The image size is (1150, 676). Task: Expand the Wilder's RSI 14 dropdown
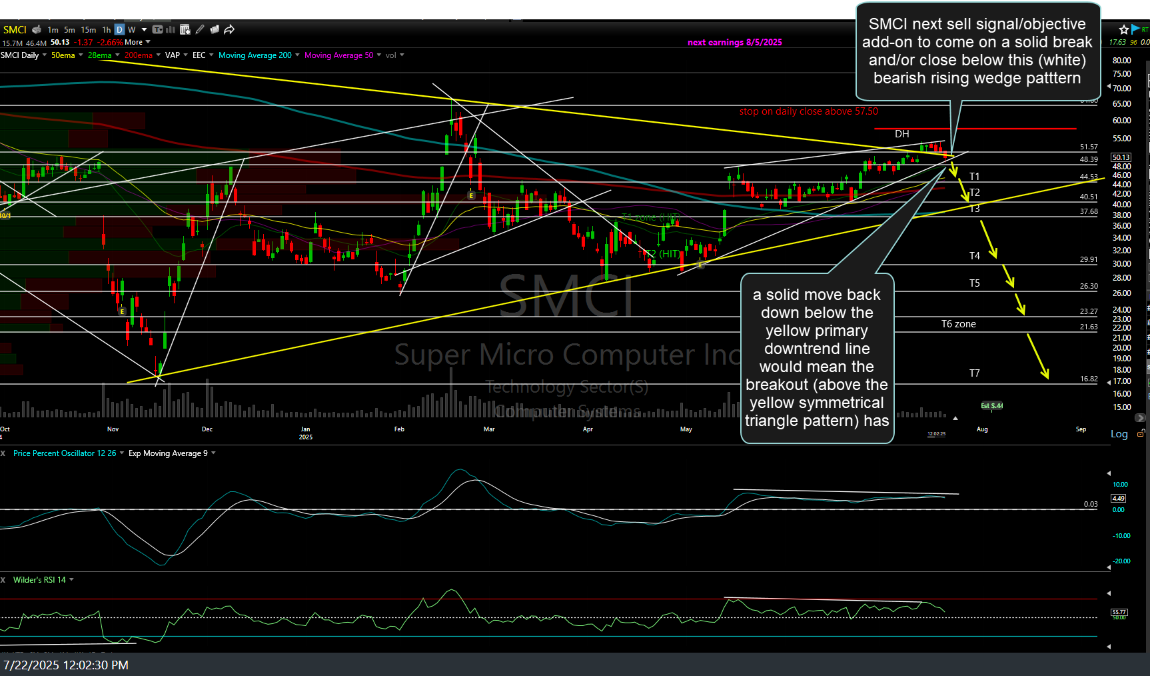pos(71,580)
